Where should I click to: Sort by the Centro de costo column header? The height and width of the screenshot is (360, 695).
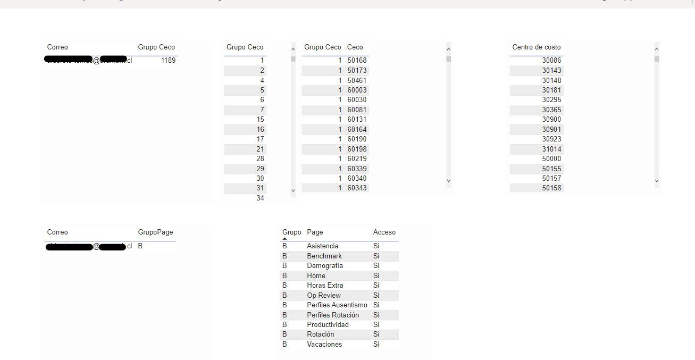537,47
